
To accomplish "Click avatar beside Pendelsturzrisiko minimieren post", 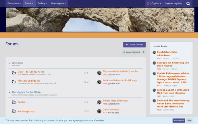I will coord(154,52).
